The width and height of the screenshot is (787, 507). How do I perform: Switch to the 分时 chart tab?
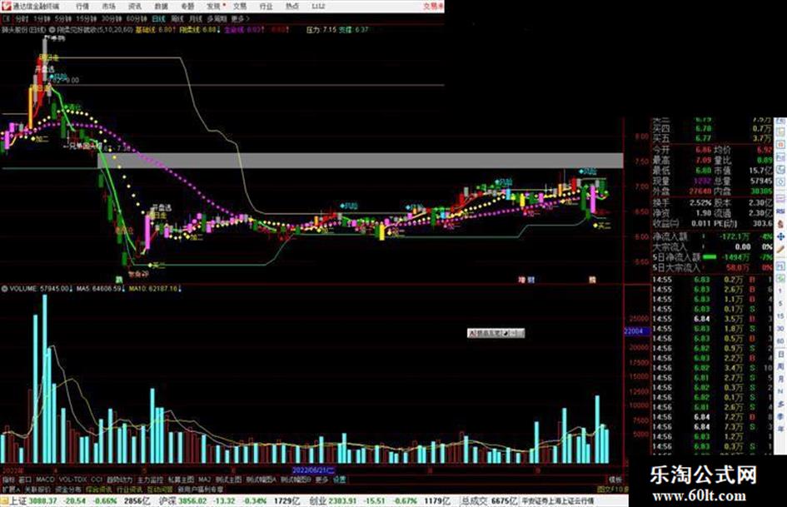21,19
